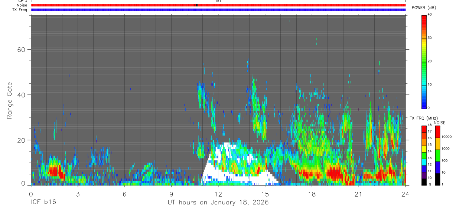
Task: Click the 20 tick on the POWER scale
Action: (x=430, y=61)
